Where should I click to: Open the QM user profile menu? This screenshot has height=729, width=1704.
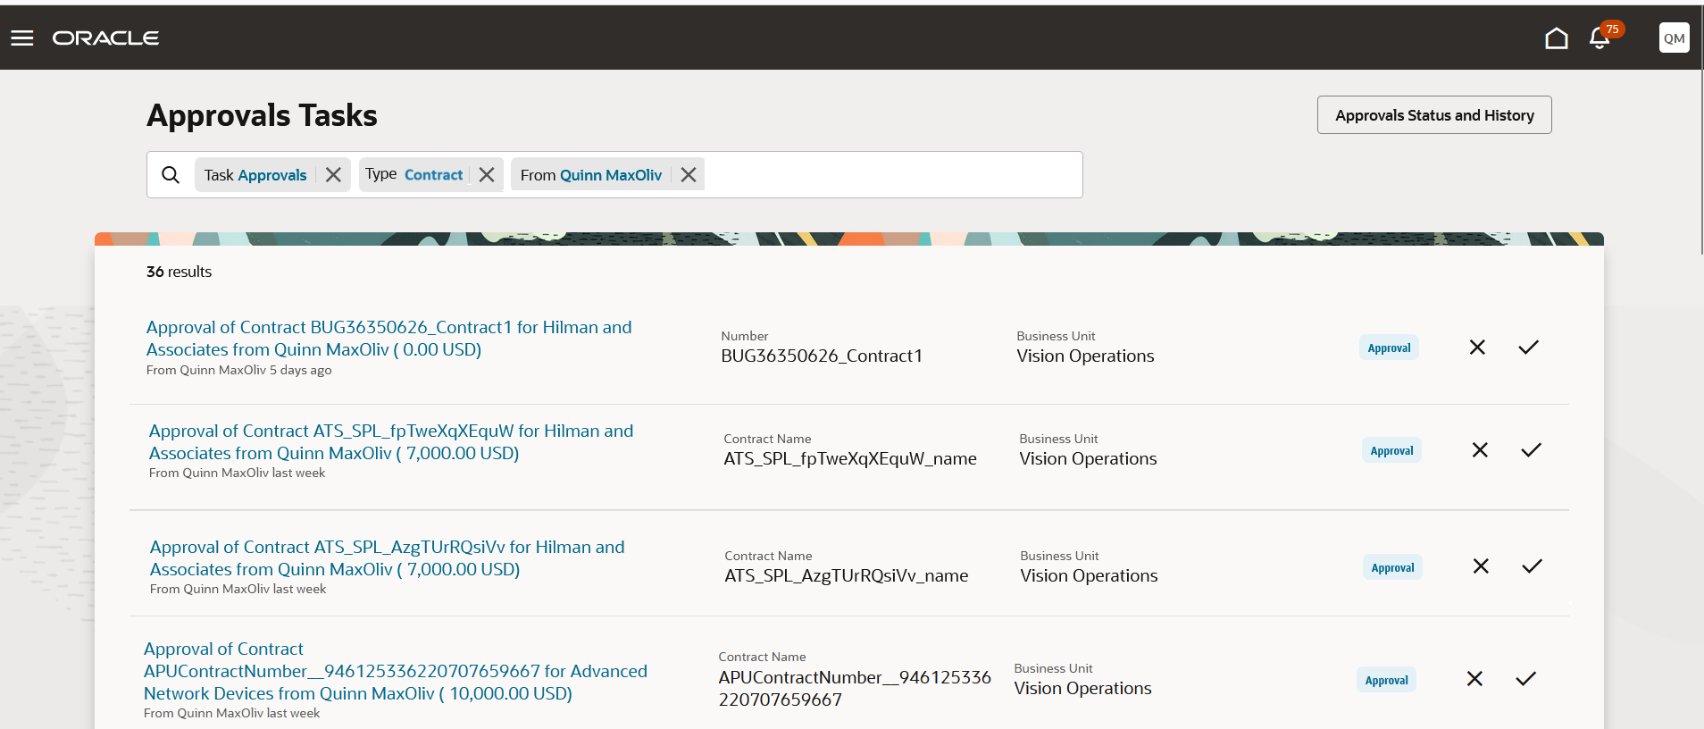coord(1674,38)
